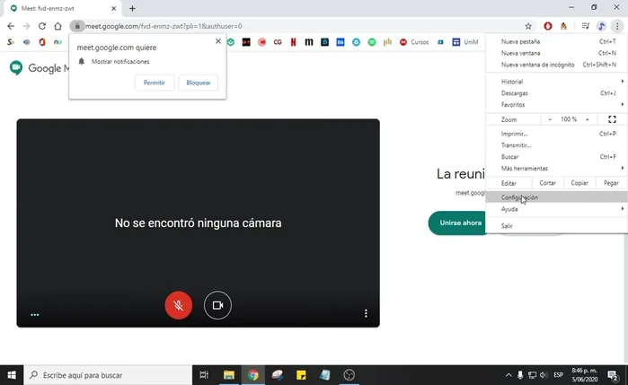Open the Netflix bookmark icon
The image size is (628, 385).
click(x=293, y=42)
